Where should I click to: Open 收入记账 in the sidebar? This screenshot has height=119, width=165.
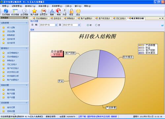pos(11,28)
